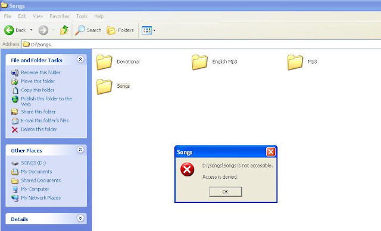This screenshot has width=381, height=231.
Task: Select the Devotional folder icon
Action: tap(104, 62)
